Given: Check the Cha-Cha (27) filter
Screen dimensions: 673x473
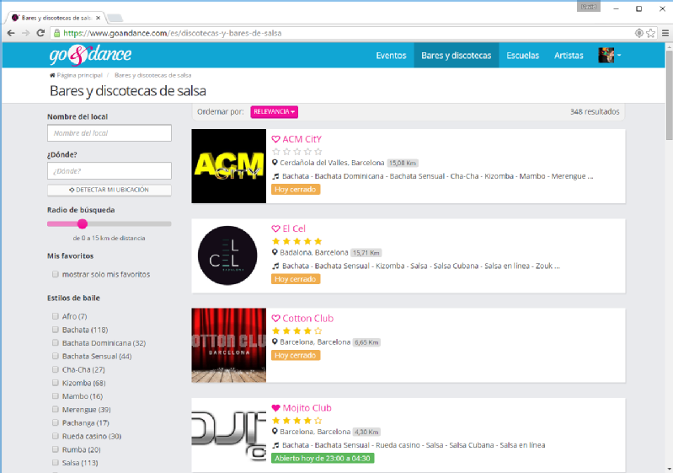Looking at the screenshot, I should [56, 369].
